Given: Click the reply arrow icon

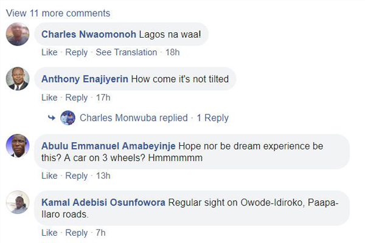Looking at the screenshot, I should [x=52, y=118].
